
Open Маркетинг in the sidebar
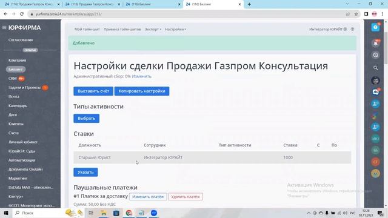click(18, 178)
